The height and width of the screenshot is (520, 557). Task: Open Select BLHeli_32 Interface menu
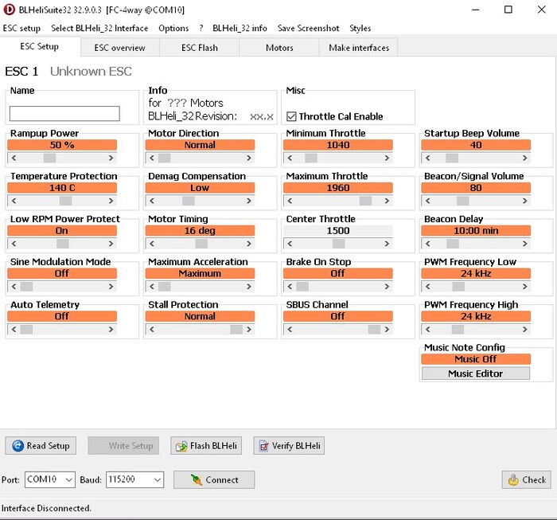coord(99,28)
